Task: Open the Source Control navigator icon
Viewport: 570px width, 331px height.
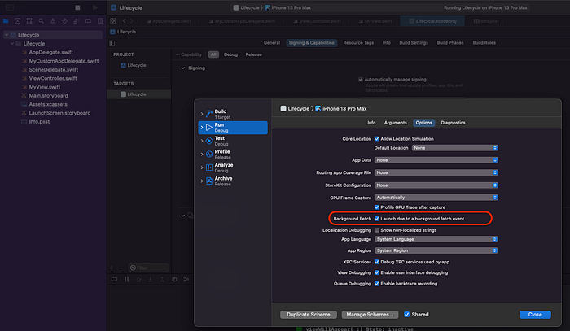Action: 17,21
